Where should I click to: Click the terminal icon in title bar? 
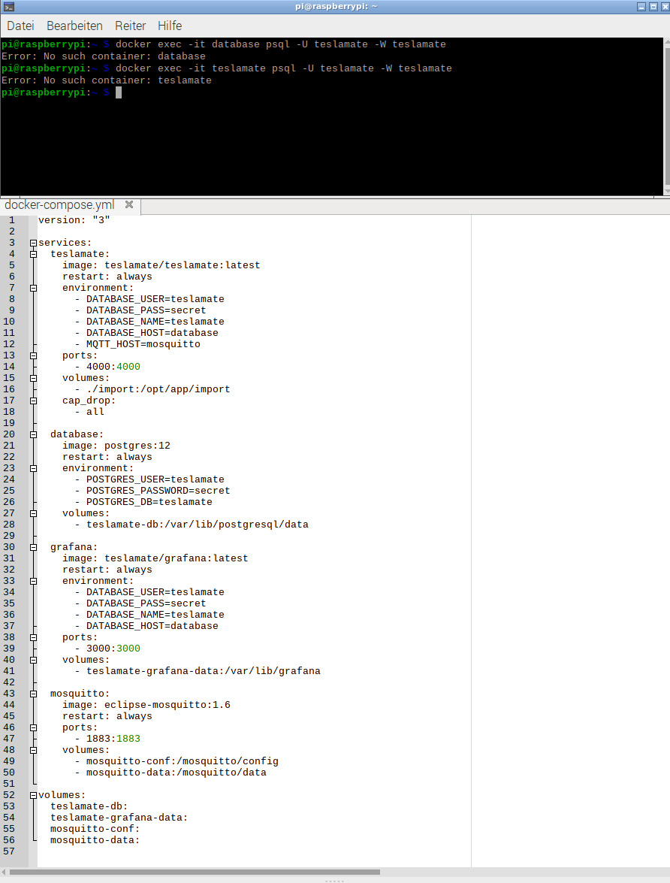(x=8, y=7)
